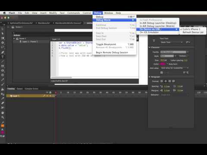Select the PolyStar tool
207x155 pixels.
(x=3, y=75)
